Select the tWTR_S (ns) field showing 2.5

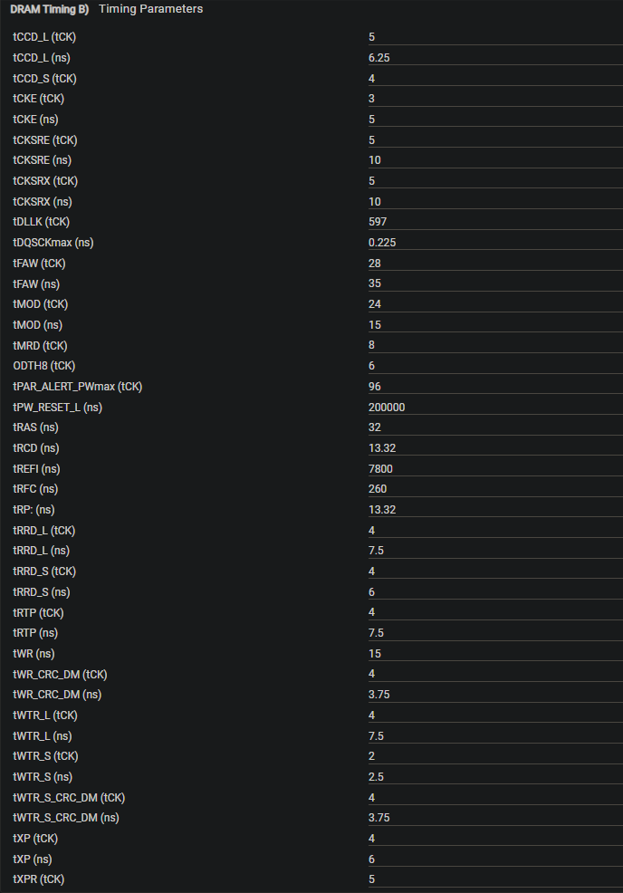pyautogui.click(x=495, y=777)
